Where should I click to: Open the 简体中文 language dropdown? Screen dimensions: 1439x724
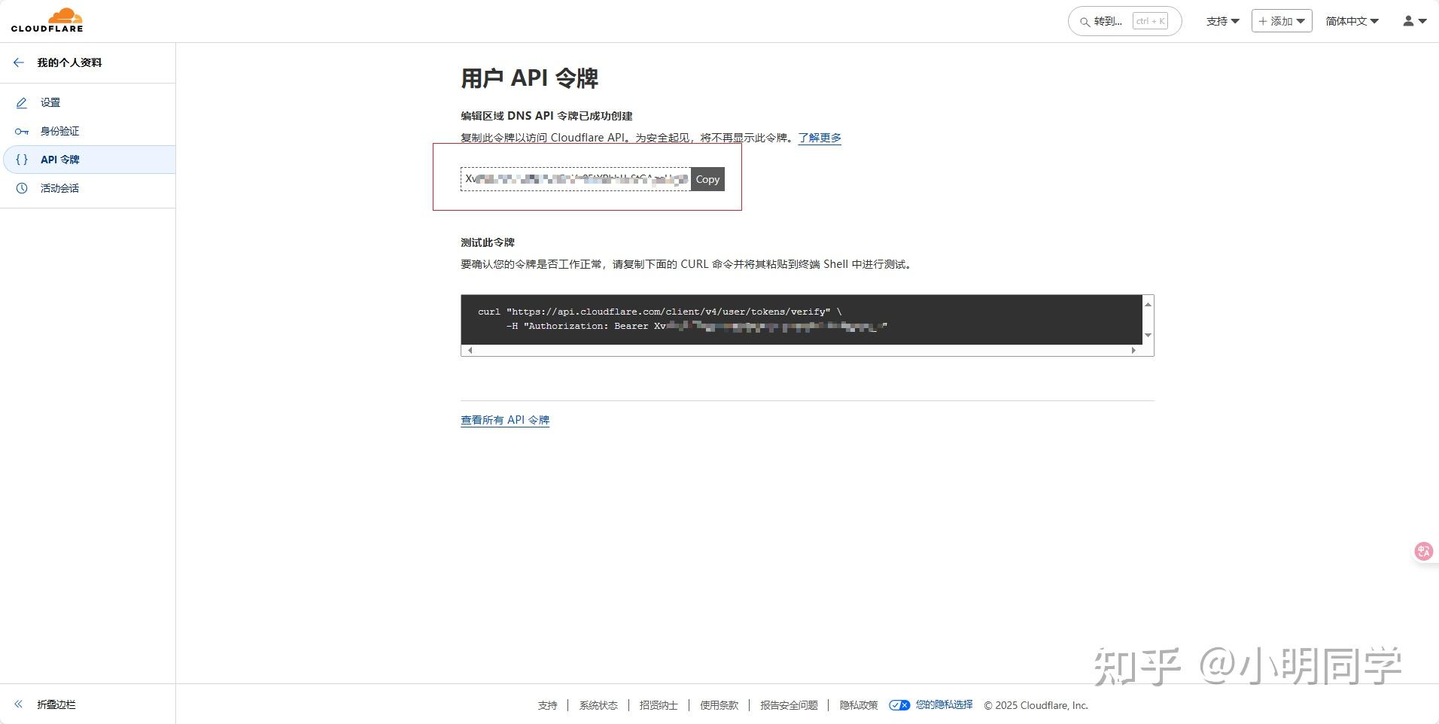point(1351,21)
